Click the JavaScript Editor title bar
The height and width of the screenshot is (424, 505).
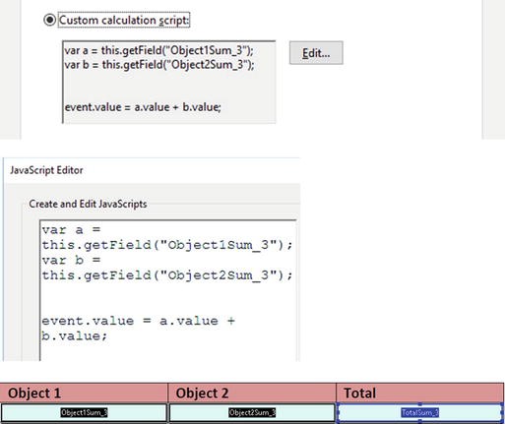[x=153, y=170]
